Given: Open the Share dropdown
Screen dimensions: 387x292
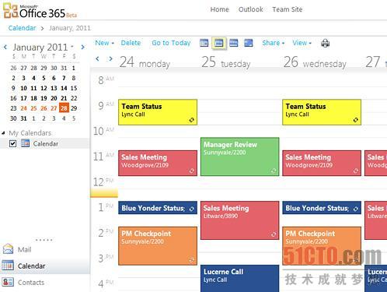Looking at the screenshot, I should pyautogui.click(x=273, y=43).
